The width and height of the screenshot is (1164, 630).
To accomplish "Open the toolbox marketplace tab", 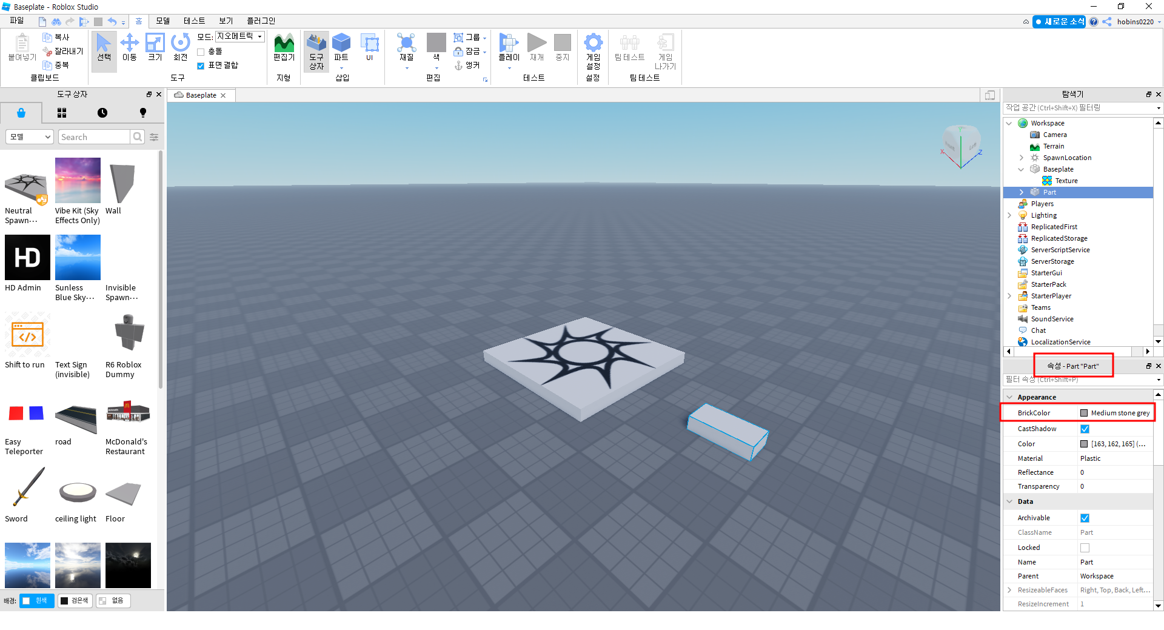I will tap(21, 113).
